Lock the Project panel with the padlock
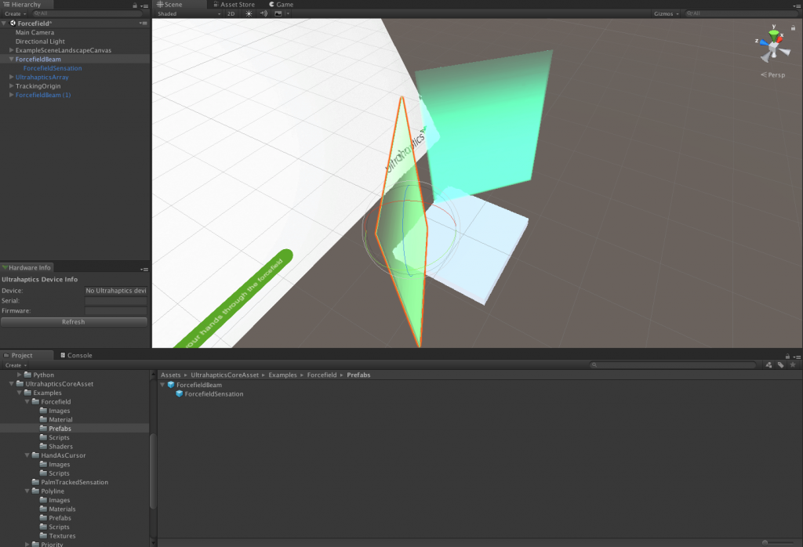The width and height of the screenshot is (803, 547). 787,356
